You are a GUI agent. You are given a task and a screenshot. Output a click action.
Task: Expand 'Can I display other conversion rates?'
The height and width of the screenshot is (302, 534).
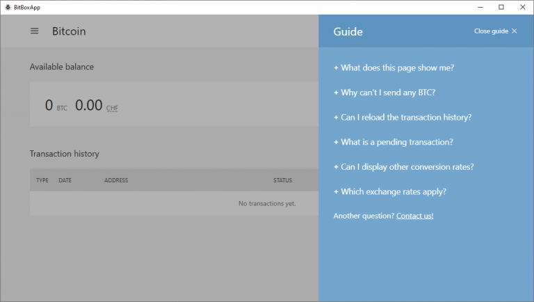[403, 167]
